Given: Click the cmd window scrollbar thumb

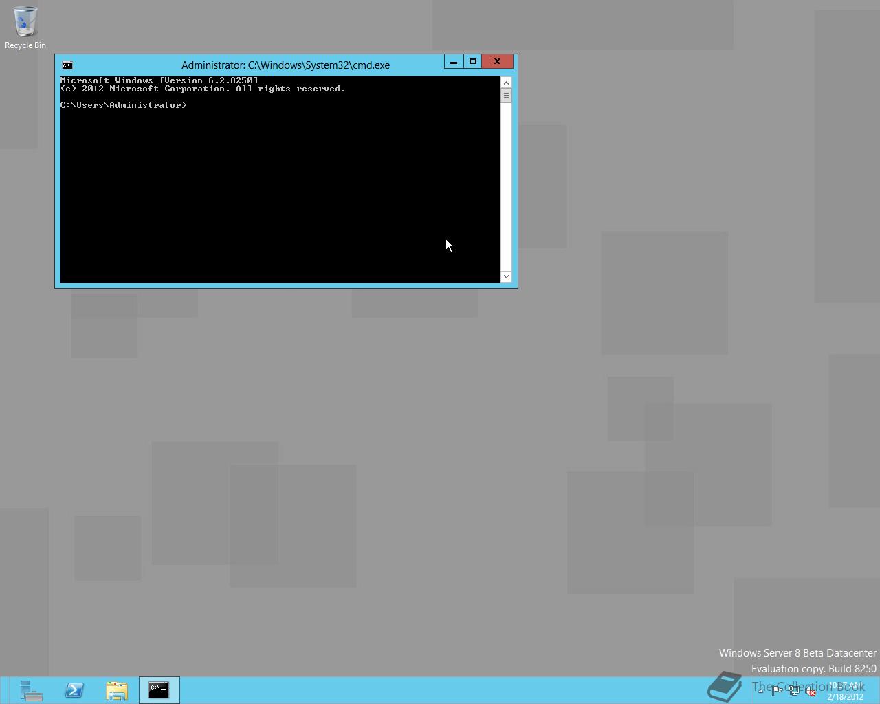Looking at the screenshot, I should (x=507, y=96).
